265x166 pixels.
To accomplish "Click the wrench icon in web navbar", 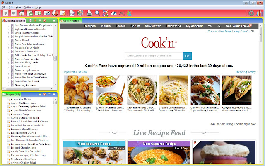I will (x=219, y=26).
